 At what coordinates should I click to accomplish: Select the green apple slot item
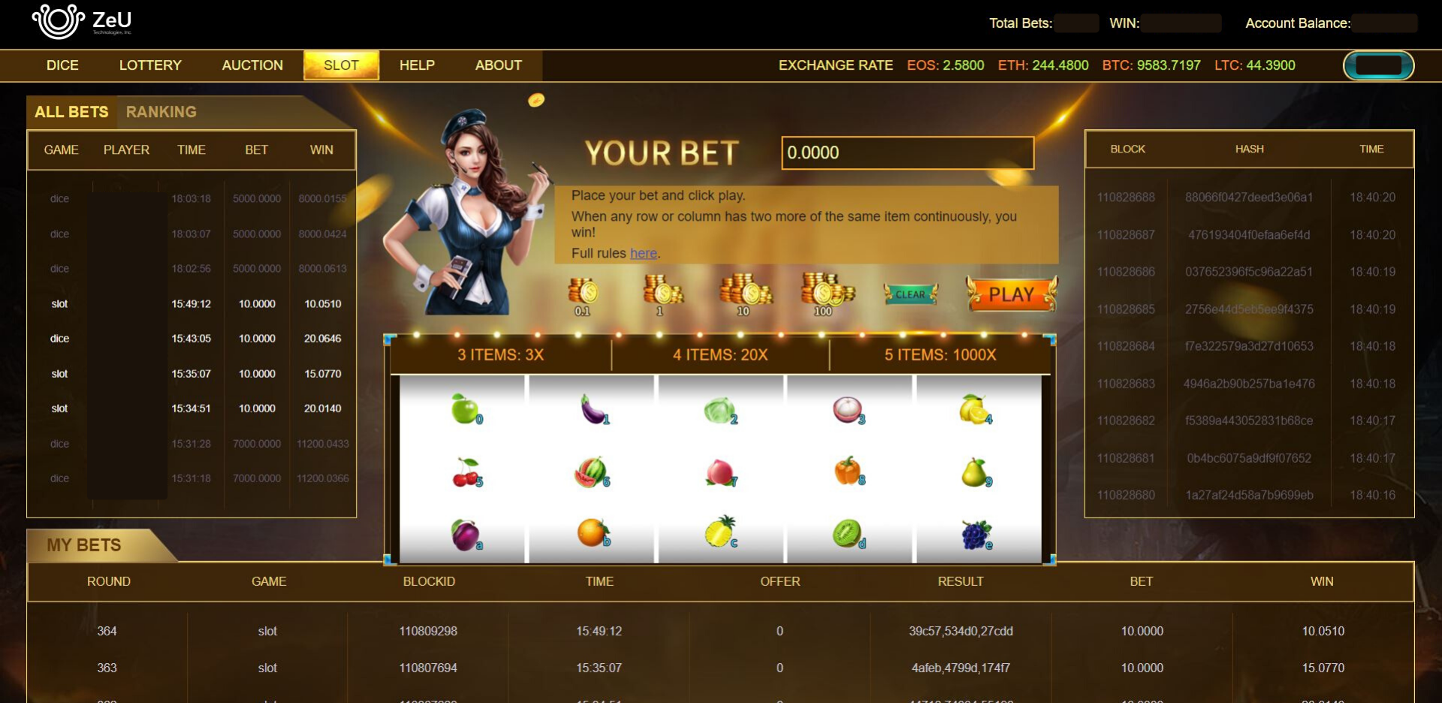click(x=466, y=409)
